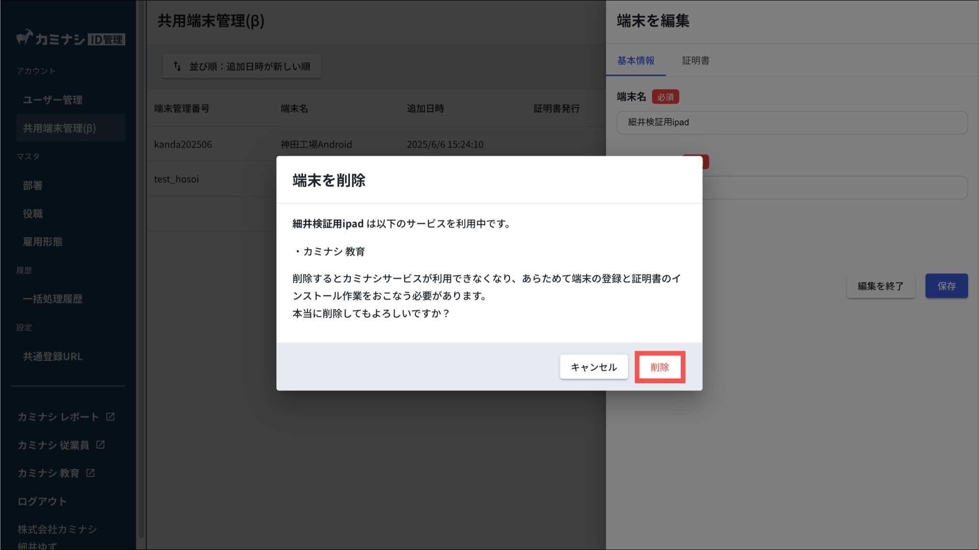Click the kanda202506 table cell
Image resolution: width=979 pixels, height=550 pixels.
pos(183,144)
